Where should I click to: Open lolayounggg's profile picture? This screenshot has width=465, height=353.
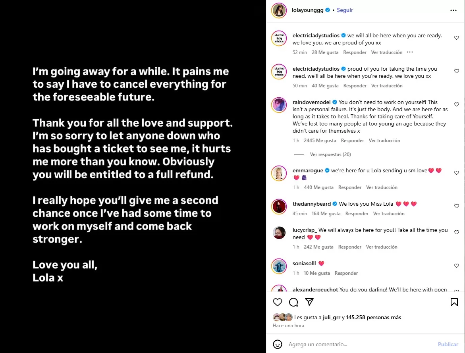[x=279, y=10]
